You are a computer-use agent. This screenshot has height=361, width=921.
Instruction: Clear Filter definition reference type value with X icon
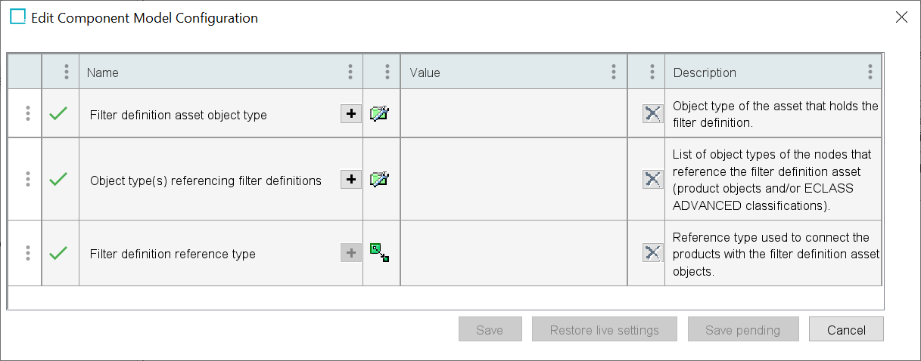pyautogui.click(x=652, y=253)
